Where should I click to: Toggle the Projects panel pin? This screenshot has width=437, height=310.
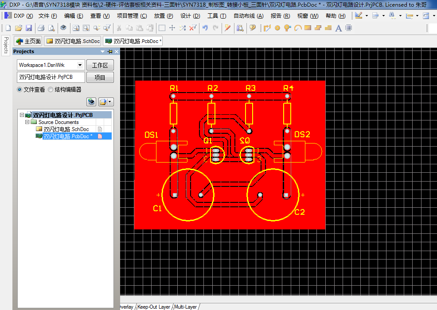click(x=110, y=51)
